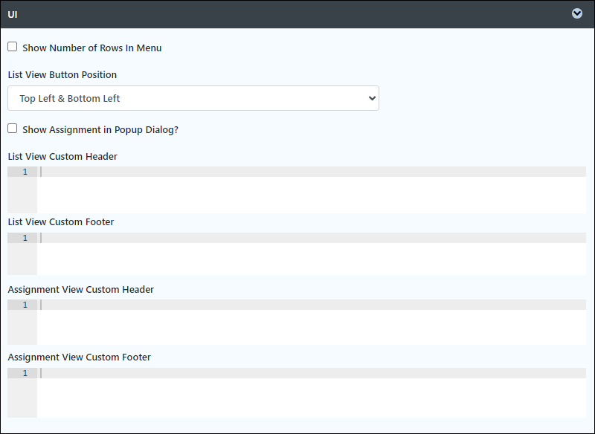Focus the Assignment View Custom Header code editor
The width and height of the screenshot is (595, 434).
click(312, 323)
